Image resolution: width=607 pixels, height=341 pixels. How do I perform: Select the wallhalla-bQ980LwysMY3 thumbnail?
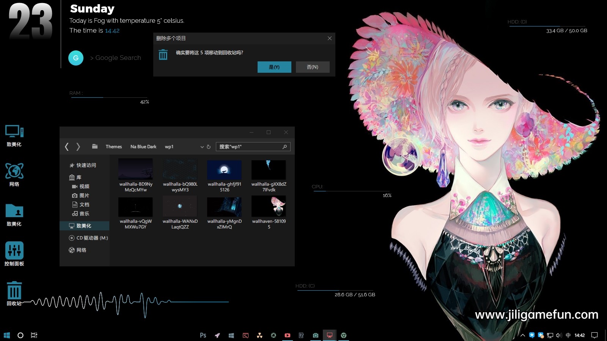click(180, 169)
